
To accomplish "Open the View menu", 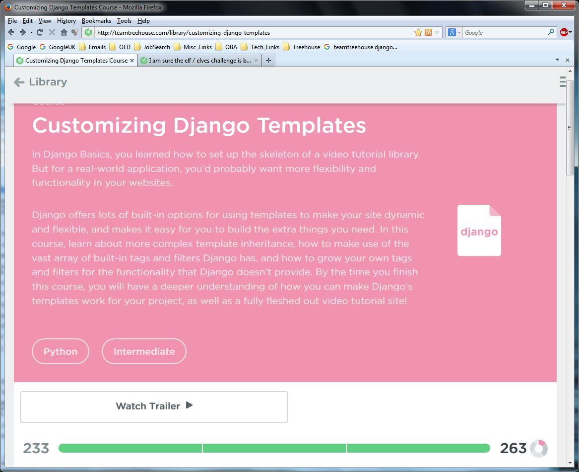I will (x=45, y=21).
